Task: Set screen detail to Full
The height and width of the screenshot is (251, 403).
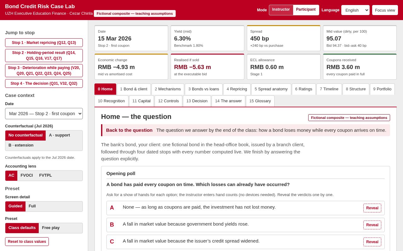Action: pos(32,206)
